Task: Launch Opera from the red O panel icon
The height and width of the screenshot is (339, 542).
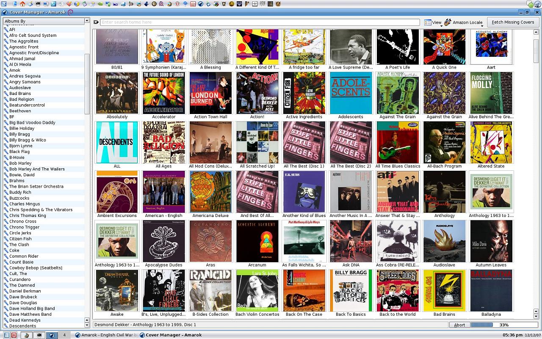Action: (x=177, y=4)
